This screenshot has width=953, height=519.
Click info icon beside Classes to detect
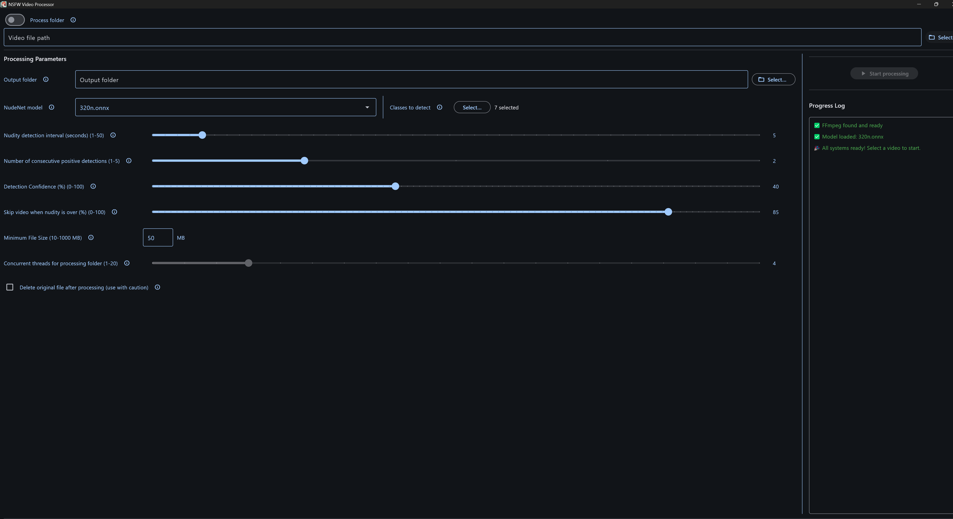(x=439, y=107)
